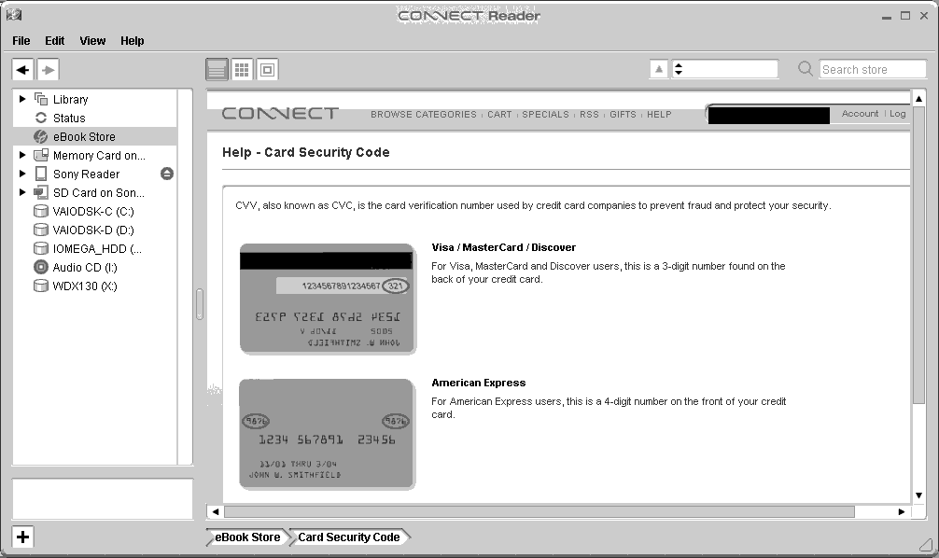This screenshot has height=558, width=939.
Task: Click the American Express heading text
Action: pos(479,383)
